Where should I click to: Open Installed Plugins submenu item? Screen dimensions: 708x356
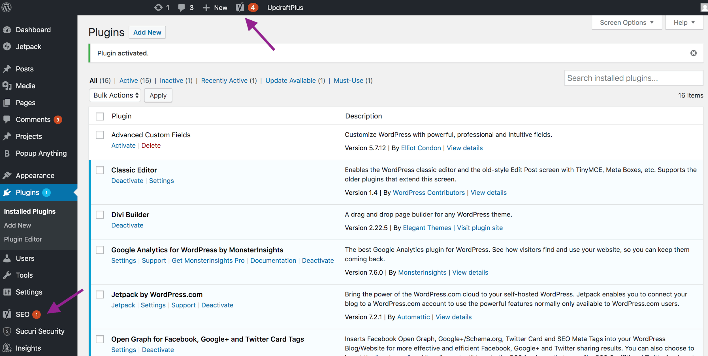coord(30,211)
